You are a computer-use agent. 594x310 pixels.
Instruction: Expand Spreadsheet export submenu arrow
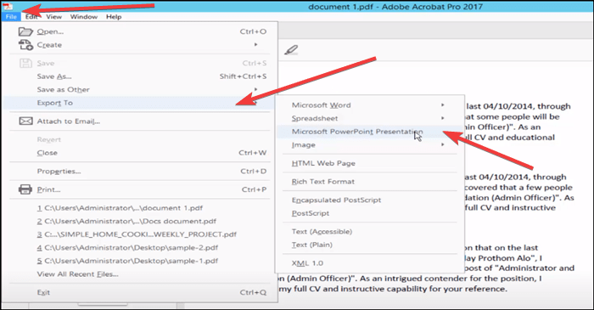click(442, 118)
